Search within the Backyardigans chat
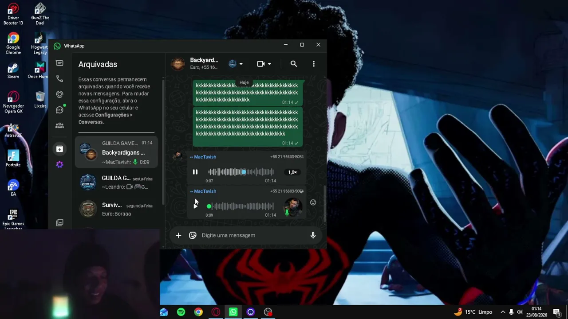The height and width of the screenshot is (319, 568). pos(294,64)
